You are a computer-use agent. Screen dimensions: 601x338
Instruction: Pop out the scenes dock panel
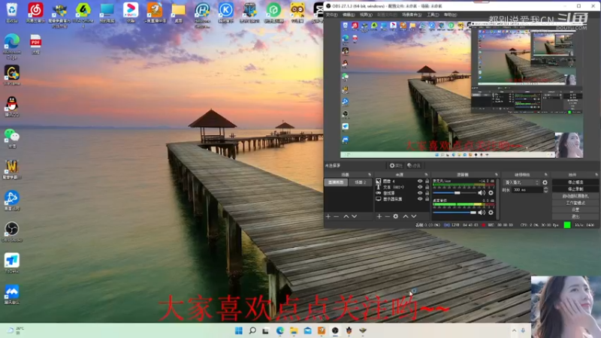[x=370, y=175]
